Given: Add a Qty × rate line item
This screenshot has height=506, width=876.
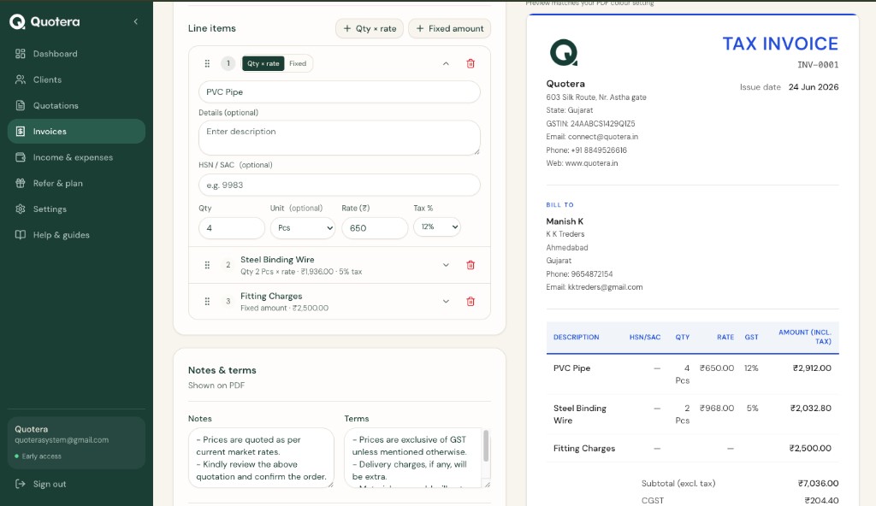Looking at the screenshot, I should click(x=370, y=28).
